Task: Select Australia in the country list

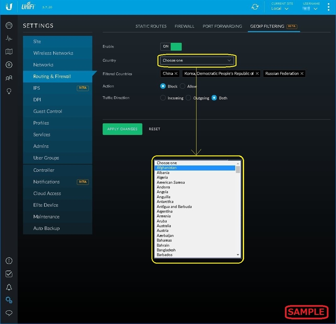Action: [x=195, y=226]
